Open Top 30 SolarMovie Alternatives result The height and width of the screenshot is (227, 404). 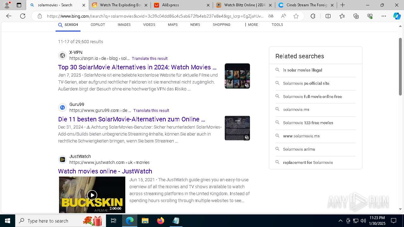point(137,67)
